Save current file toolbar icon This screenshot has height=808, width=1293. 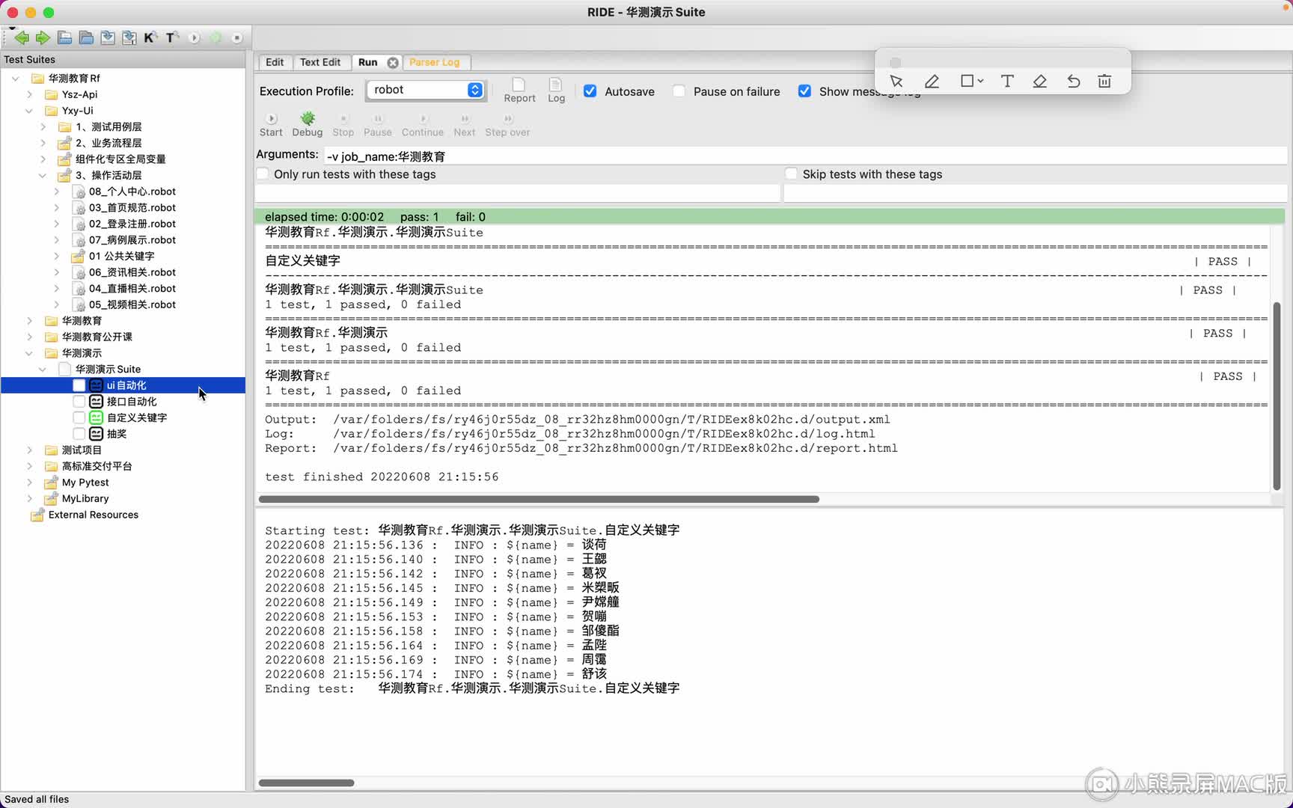tap(108, 37)
